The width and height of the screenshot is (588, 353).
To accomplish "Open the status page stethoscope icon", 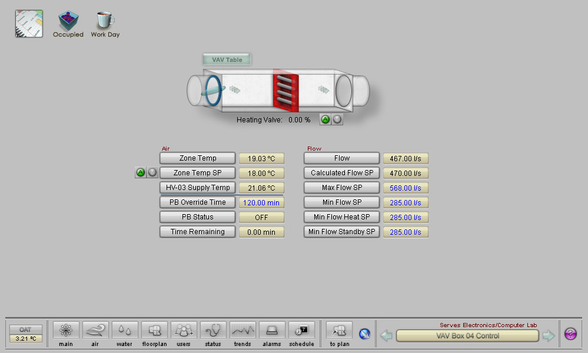I will click(x=213, y=330).
